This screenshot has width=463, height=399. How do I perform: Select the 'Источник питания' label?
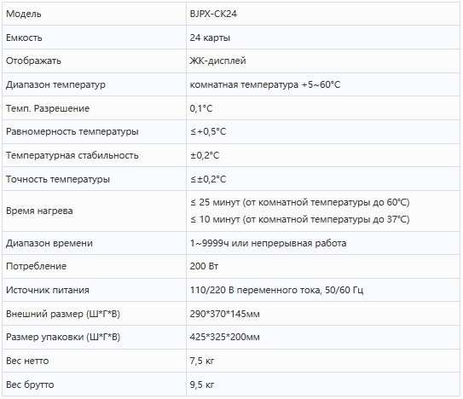[x=48, y=290]
